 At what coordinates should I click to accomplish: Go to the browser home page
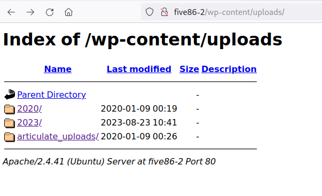tap(68, 12)
